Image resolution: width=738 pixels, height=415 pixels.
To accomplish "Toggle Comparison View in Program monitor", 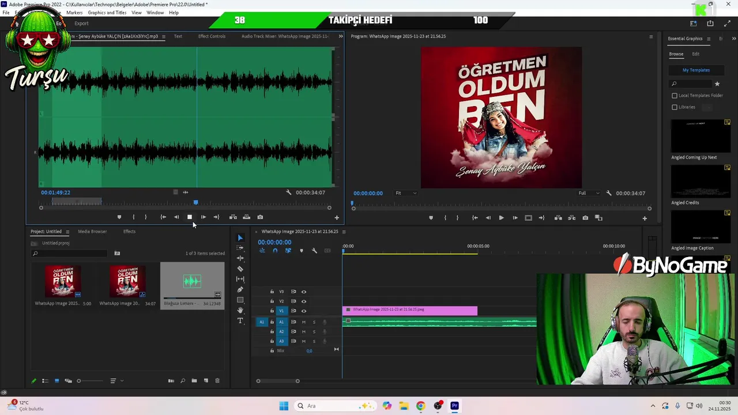I will tap(598, 218).
